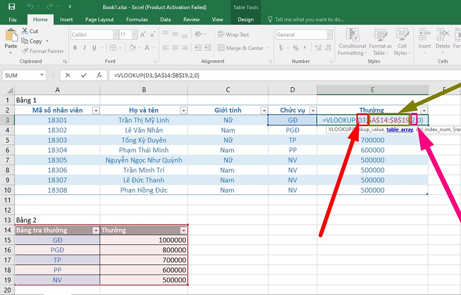Toggle Middle Align vertical alignment
This screenshot has width=461, height=295.
click(175, 34)
